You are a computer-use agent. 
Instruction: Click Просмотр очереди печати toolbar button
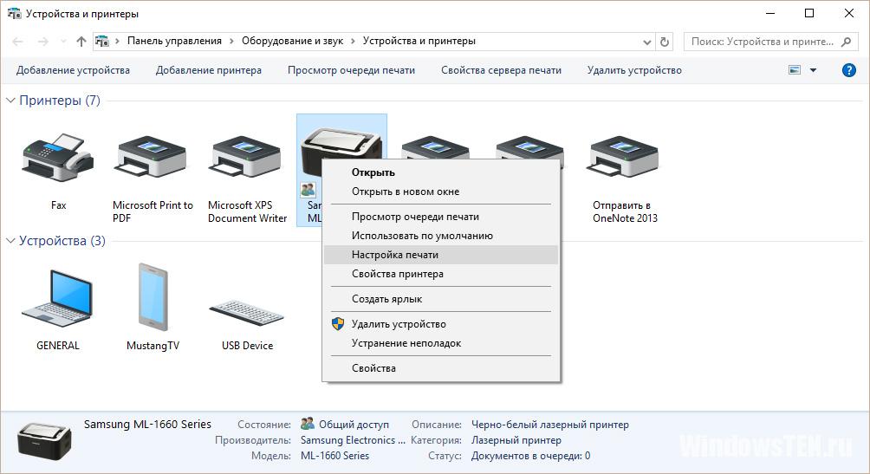click(x=351, y=70)
